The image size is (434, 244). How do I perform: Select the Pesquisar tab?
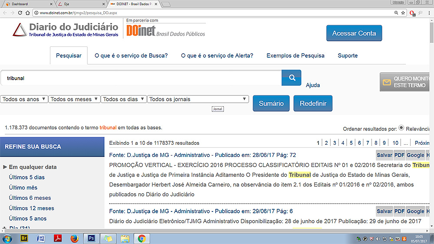point(69,55)
